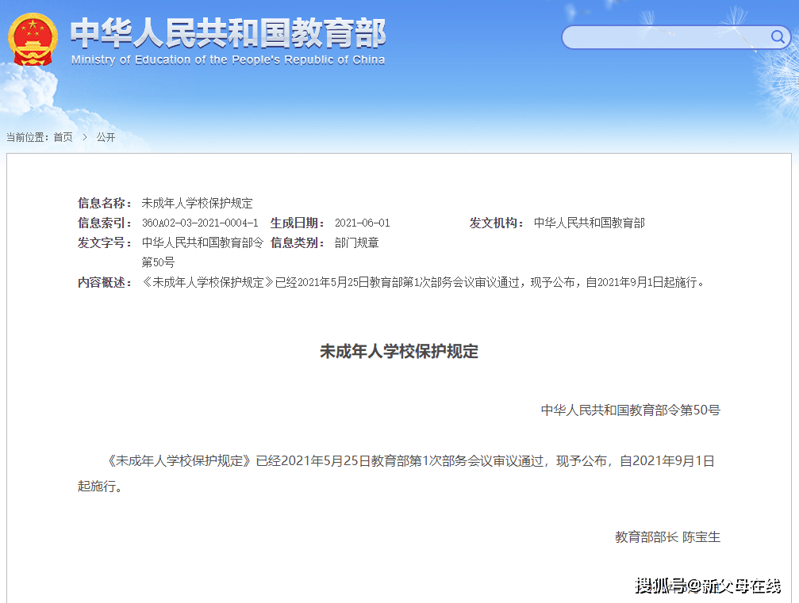
Task: Open the 公开 breadcrumb link
Action: (x=106, y=137)
